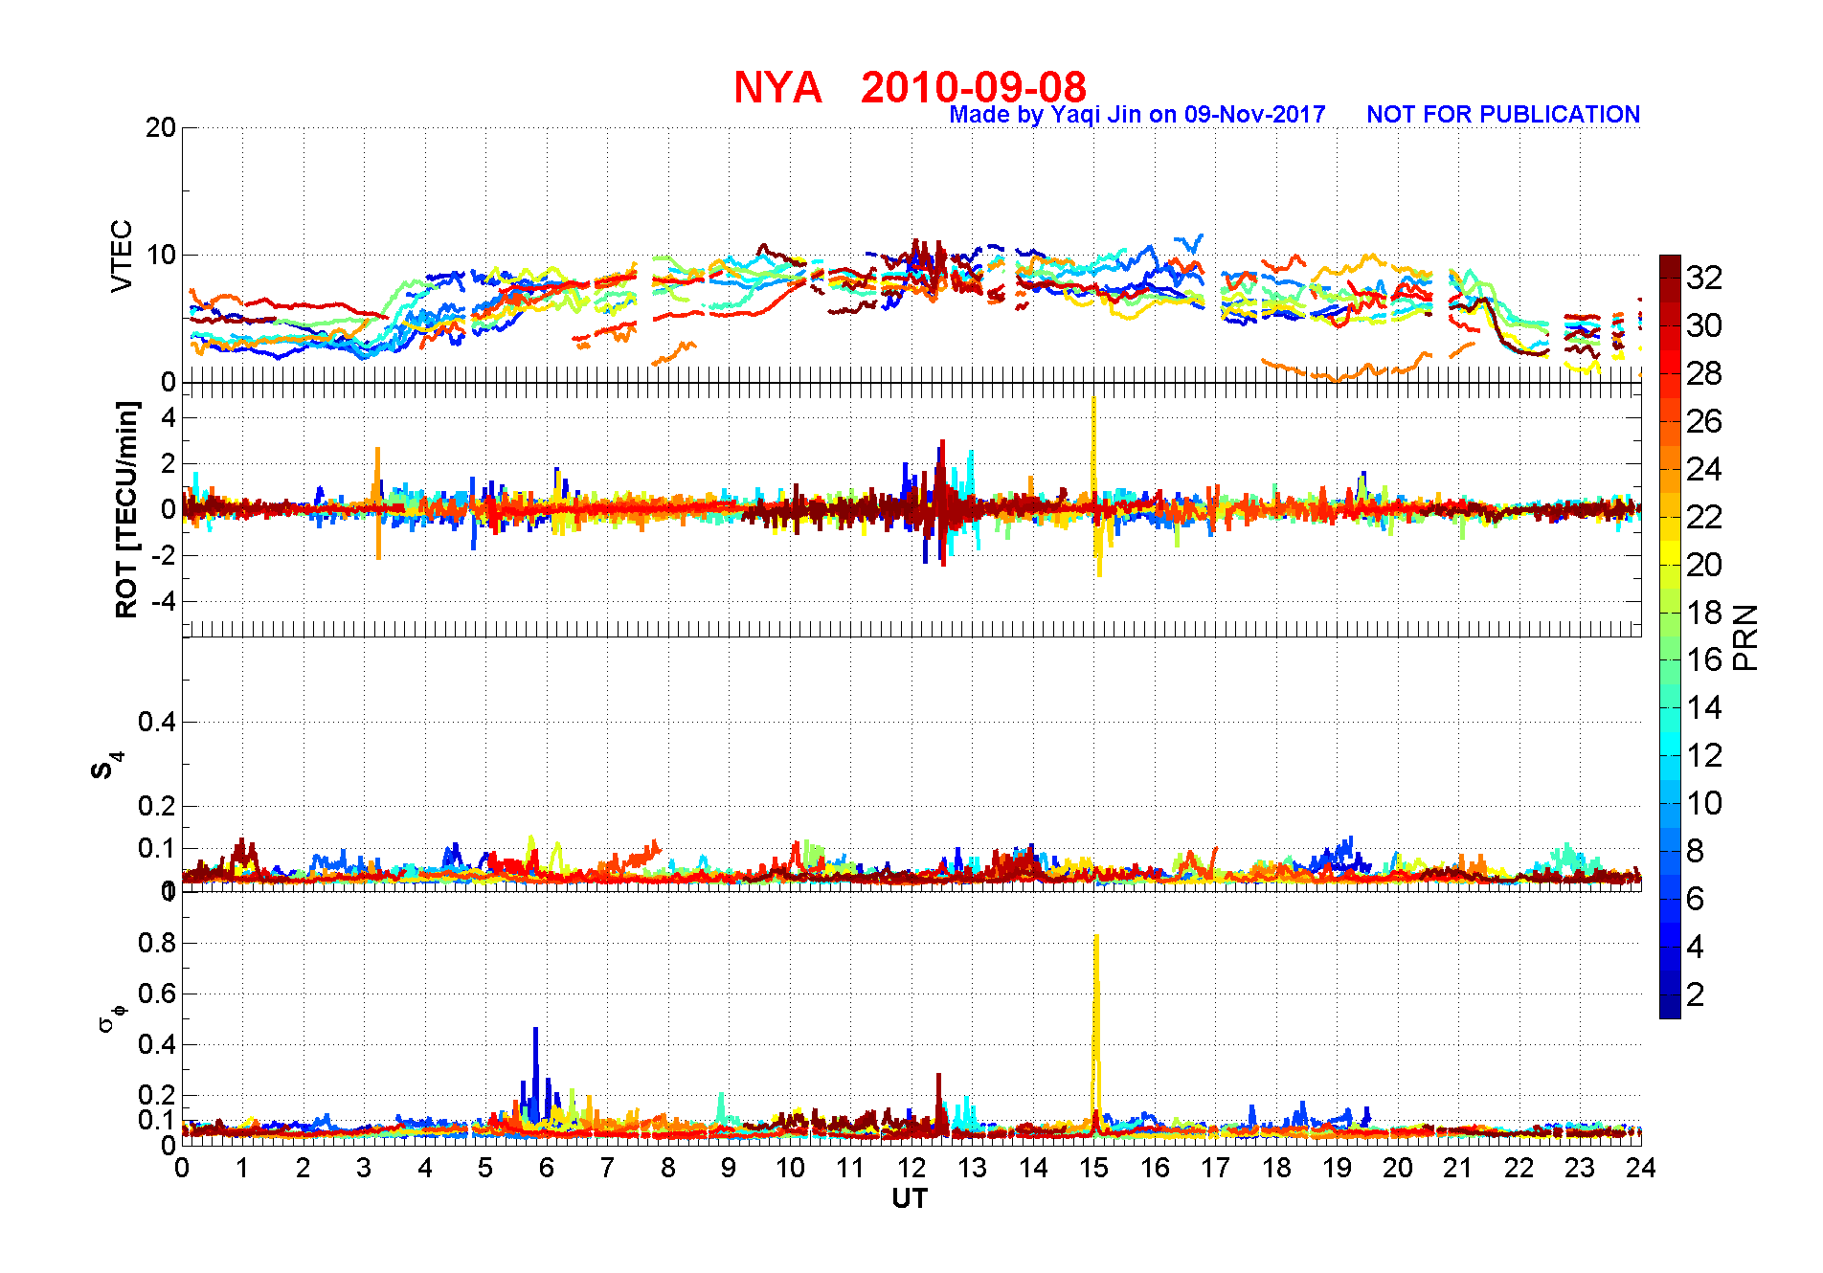This screenshot has height=1273, width=1823.
Task: Click the "12" tick on the UT axis
Action: point(911,1169)
